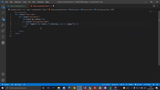
Task: Click the feedback icon in status bar
Action: click(x=153, y=84)
